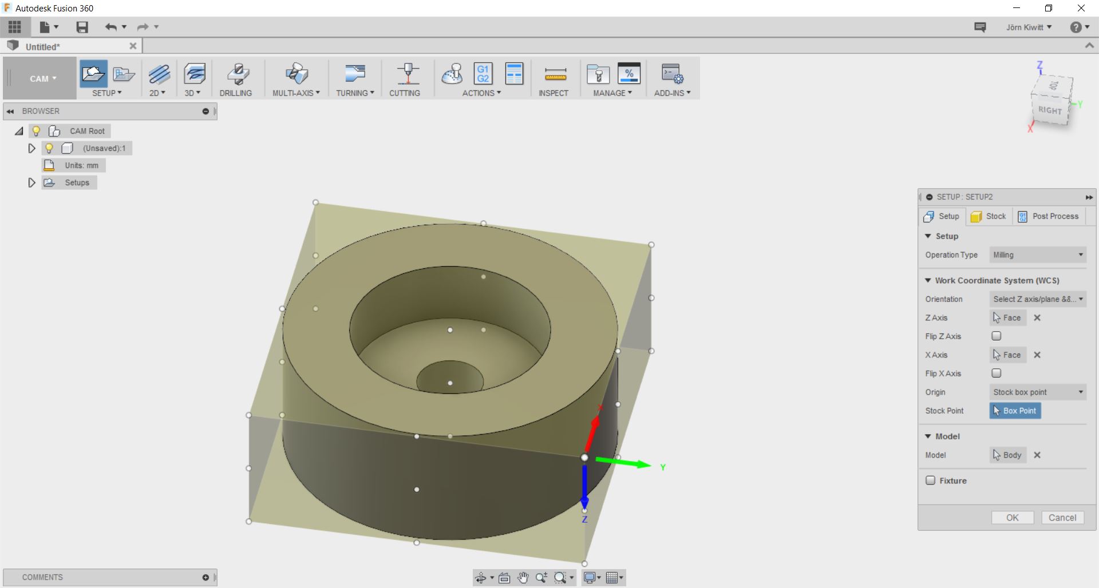
Task: Click the Orbit navigation tool
Action: coord(480,578)
